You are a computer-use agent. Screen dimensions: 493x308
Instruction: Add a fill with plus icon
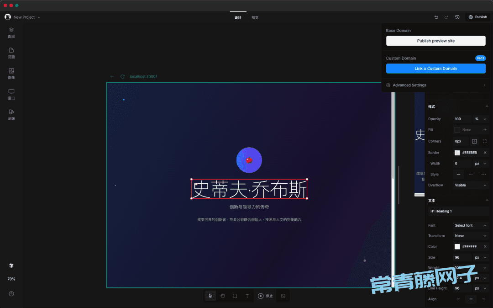pyautogui.click(x=485, y=130)
